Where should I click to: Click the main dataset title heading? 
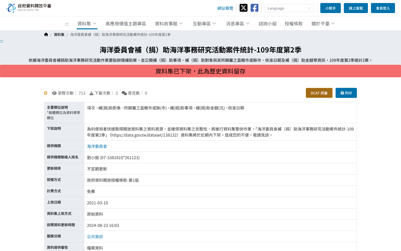tap(200, 50)
